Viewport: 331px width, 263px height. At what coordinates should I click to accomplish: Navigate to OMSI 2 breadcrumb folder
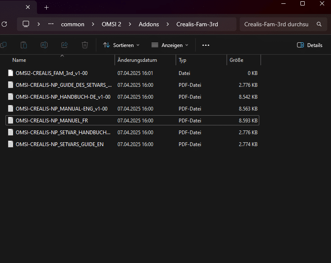(111, 24)
